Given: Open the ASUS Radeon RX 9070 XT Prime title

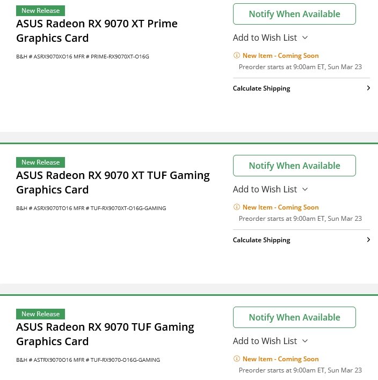Looking at the screenshot, I should pos(97,31).
